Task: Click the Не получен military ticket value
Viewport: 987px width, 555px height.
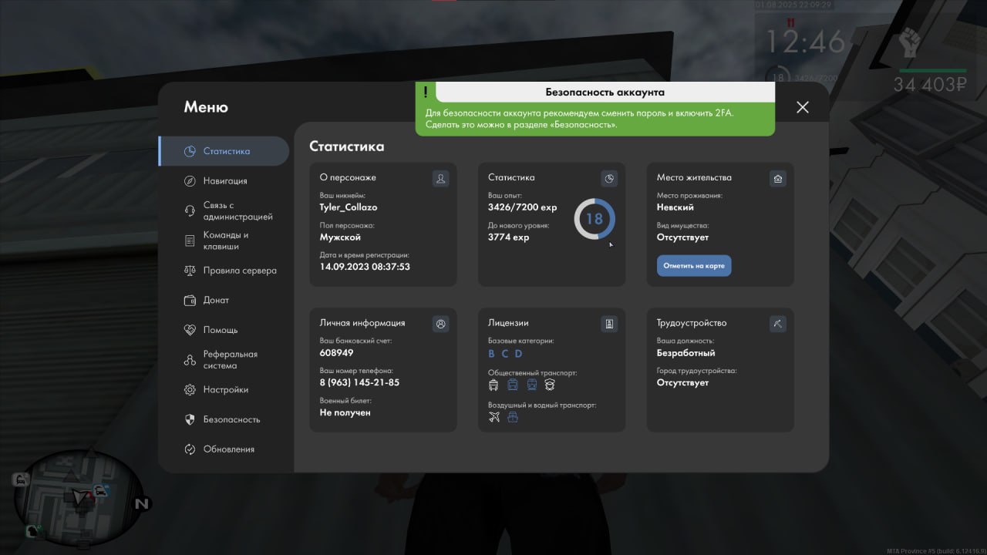Action: (x=345, y=412)
